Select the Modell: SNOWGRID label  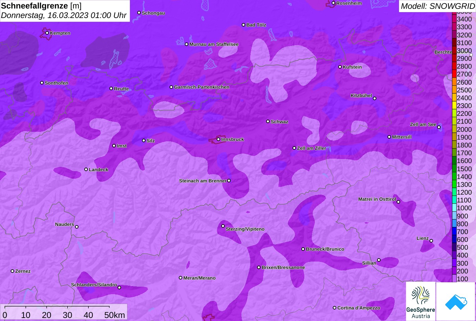pyautogui.click(x=438, y=6)
